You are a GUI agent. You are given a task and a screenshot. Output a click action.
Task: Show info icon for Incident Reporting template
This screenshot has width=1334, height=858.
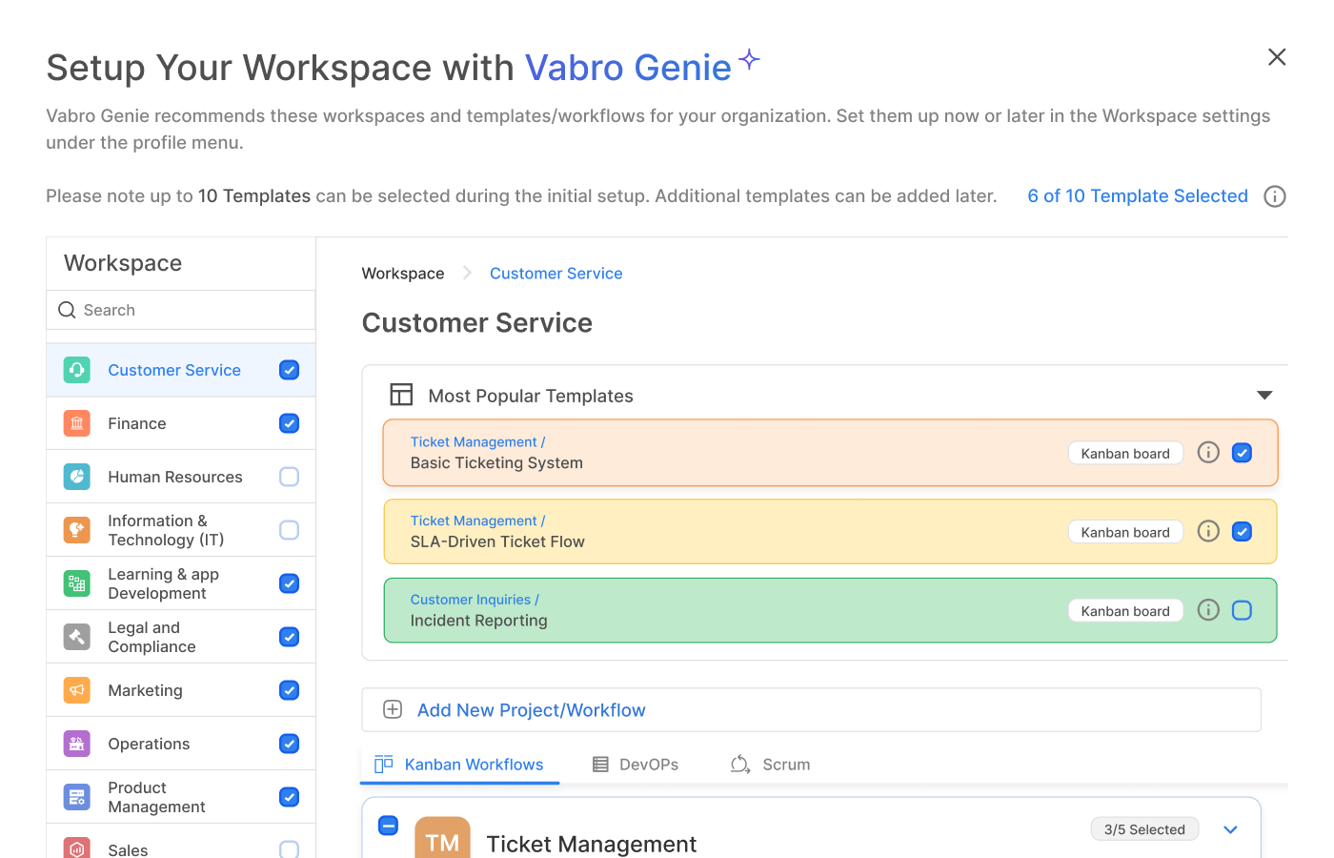1208,610
